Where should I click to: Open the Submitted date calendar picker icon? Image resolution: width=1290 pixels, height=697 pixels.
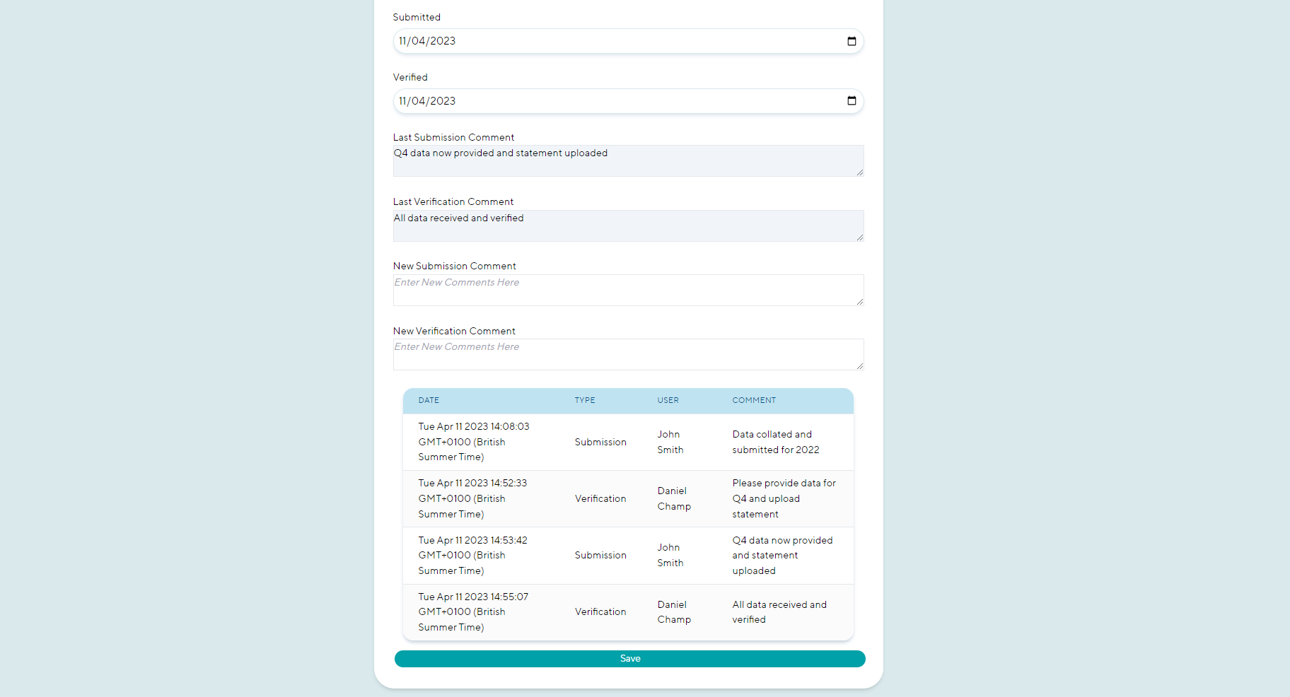(852, 41)
